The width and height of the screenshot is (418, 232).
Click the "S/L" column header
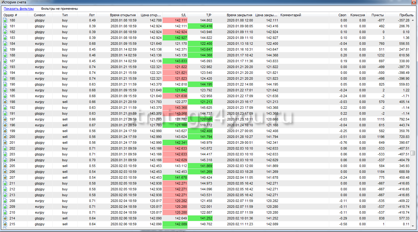[x=184, y=15]
